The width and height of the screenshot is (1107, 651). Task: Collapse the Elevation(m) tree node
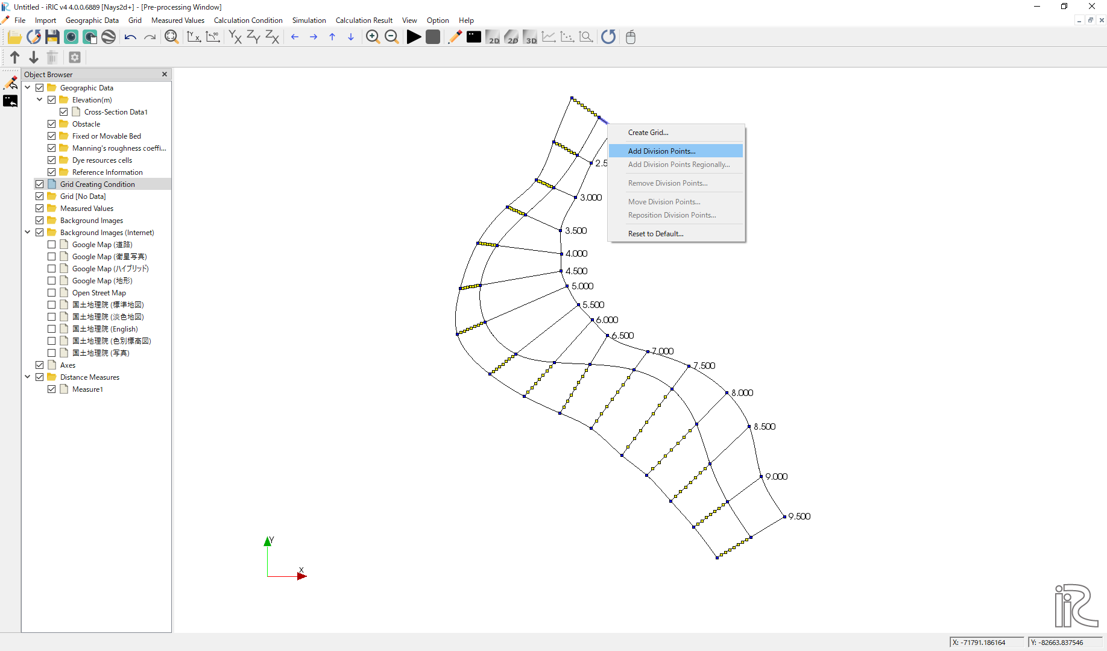pyautogui.click(x=40, y=100)
